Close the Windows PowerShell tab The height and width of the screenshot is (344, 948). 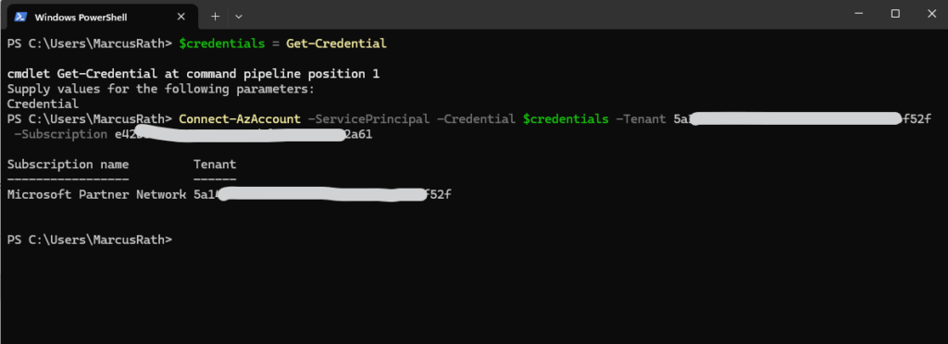tap(181, 17)
